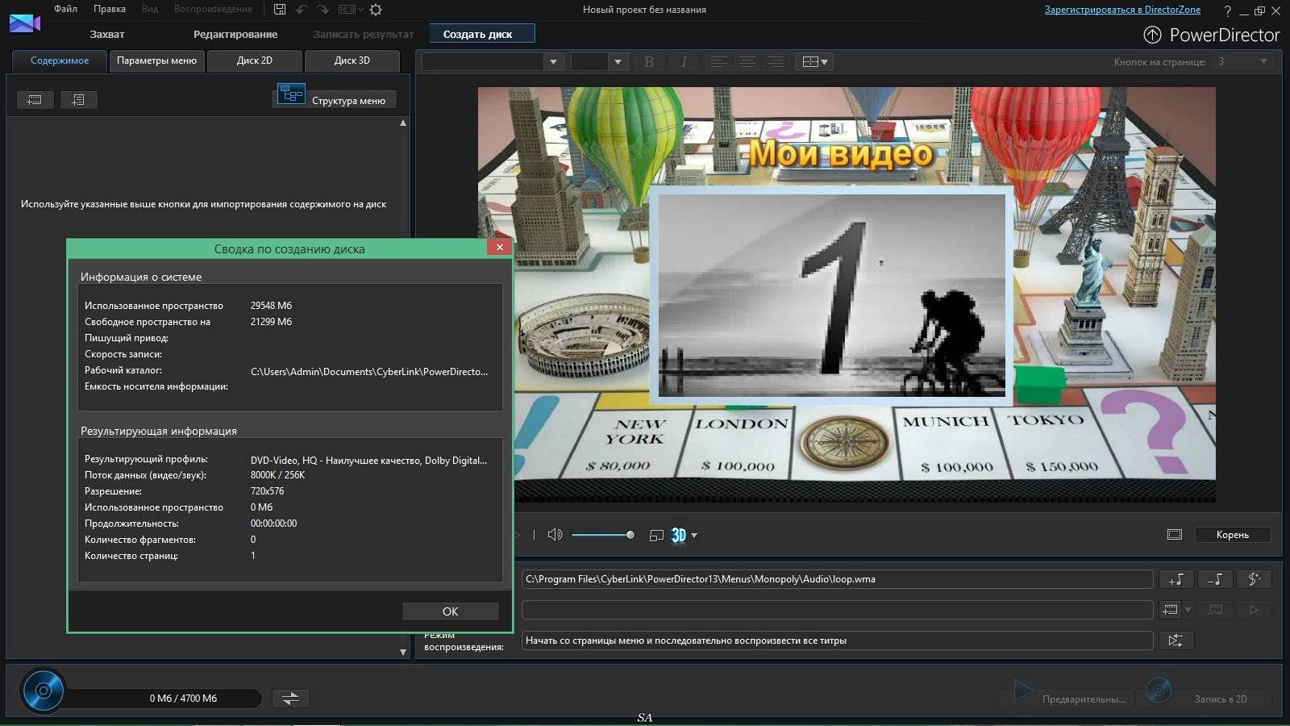Click the help question mark icon
This screenshot has width=1290, height=726.
click(x=1227, y=10)
